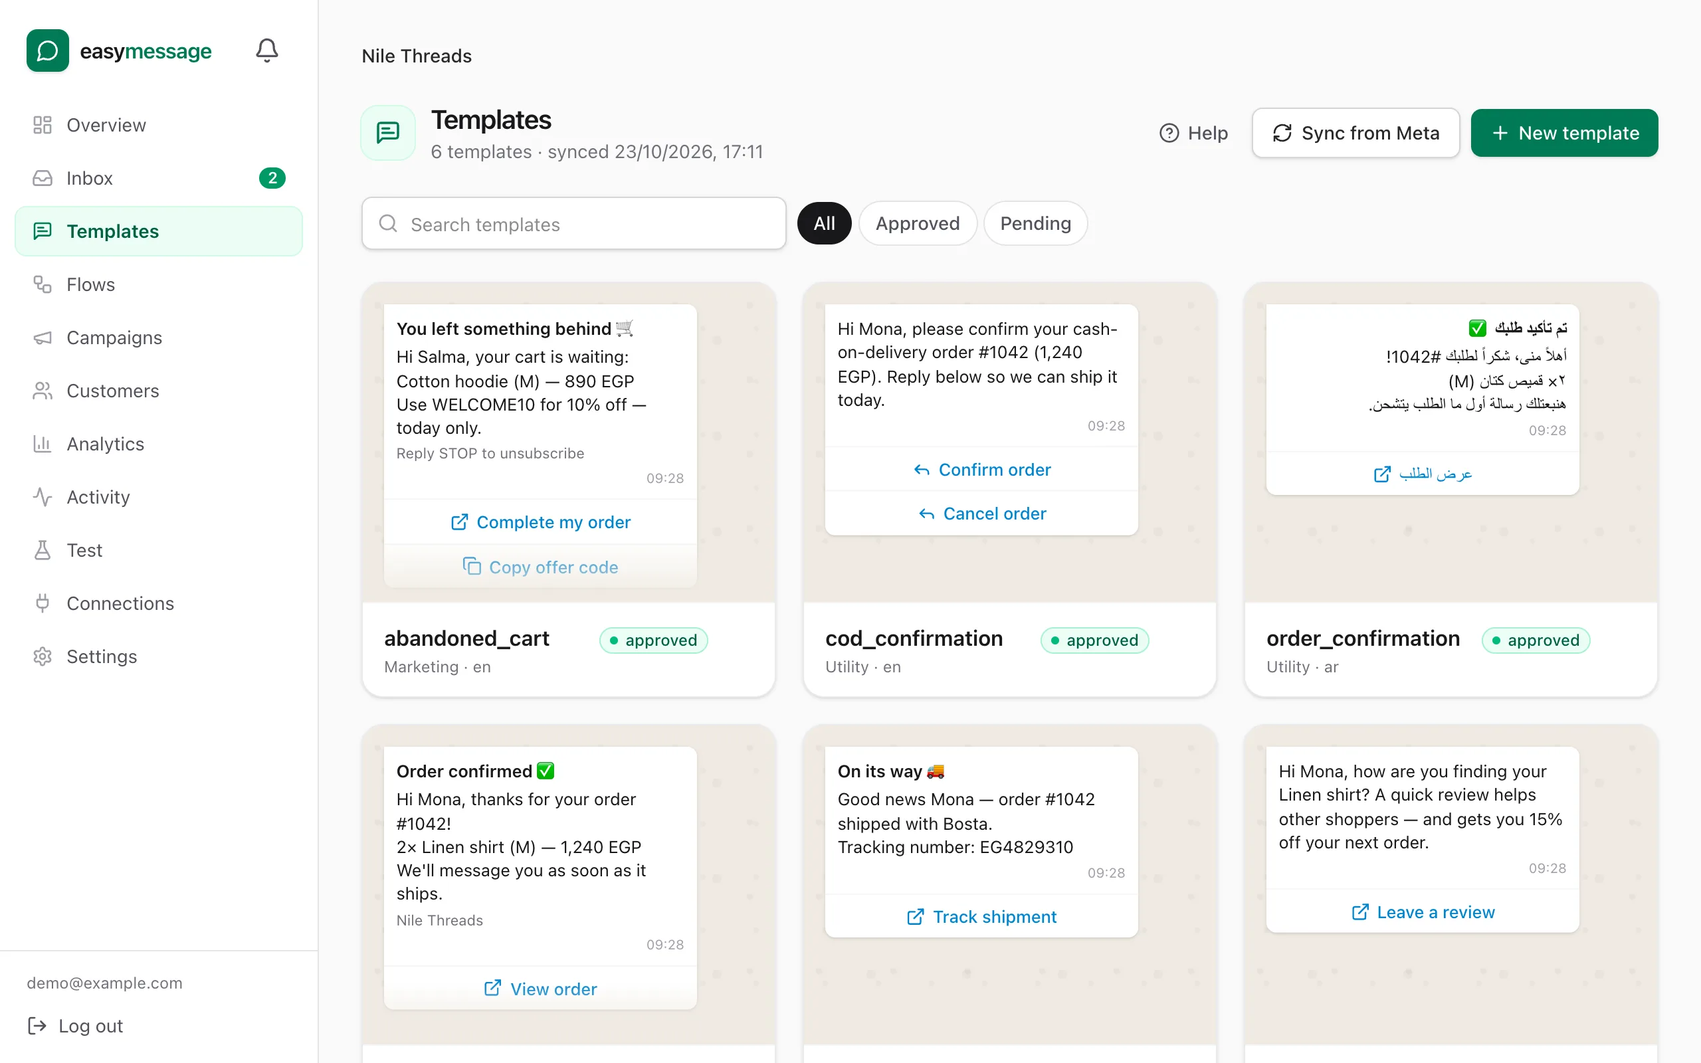
Task: Click Cancel order quick reply
Action: coord(981,513)
